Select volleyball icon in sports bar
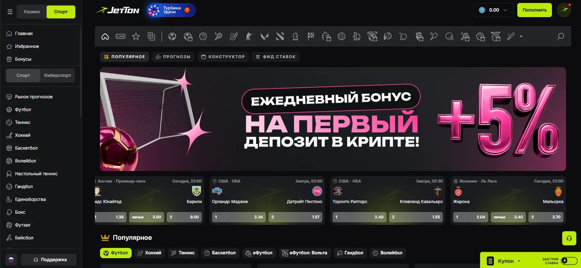Screen dimensions: 581x268 pyautogui.click(x=341, y=36)
